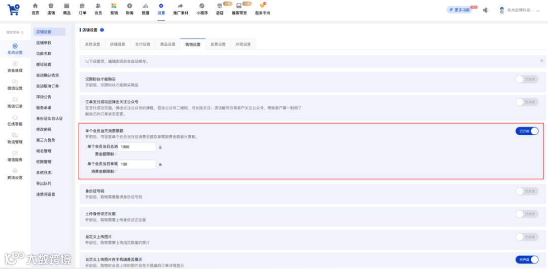Select 在线客服 in the left sidebar
This screenshot has width=548, height=269.
pyautogui.click(x=15, y=121)
